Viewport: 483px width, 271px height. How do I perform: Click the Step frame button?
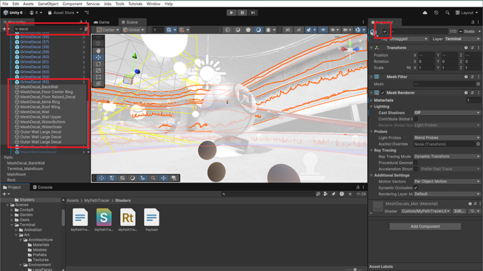[253, 12]
